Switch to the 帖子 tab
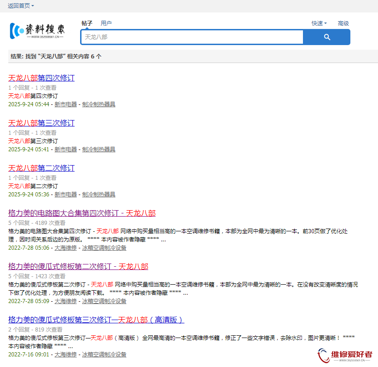This screenshot has width=378, height=367. (87, 23)
